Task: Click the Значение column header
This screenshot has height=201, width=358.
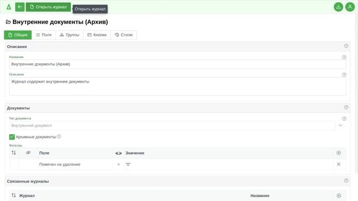Action: (x=135, y=153)
